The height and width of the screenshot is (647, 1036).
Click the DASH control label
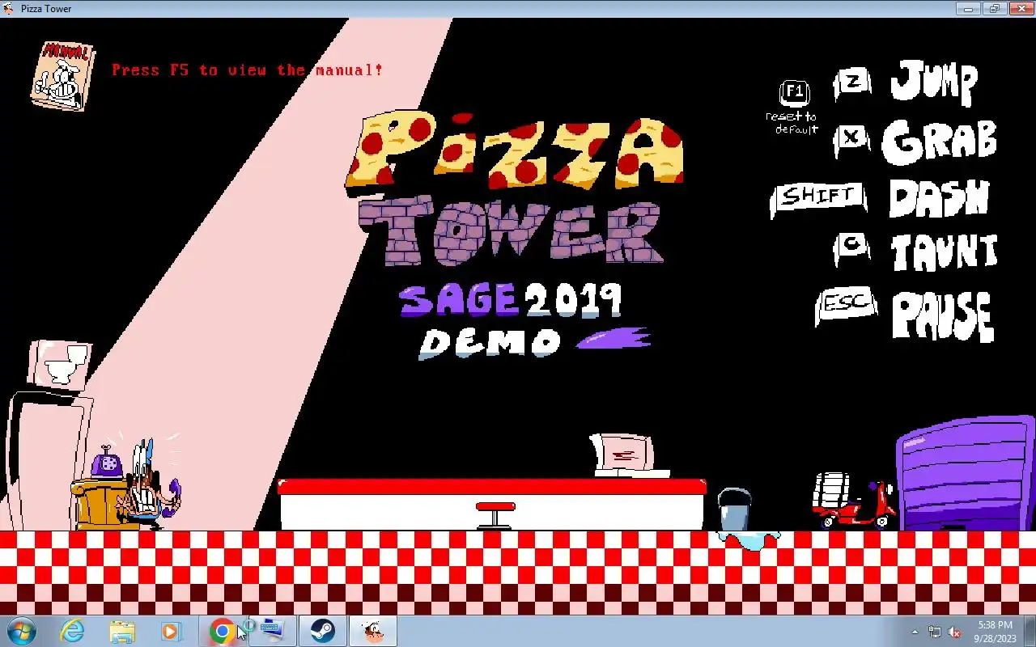pyautogui.click(x=939, y=197)
